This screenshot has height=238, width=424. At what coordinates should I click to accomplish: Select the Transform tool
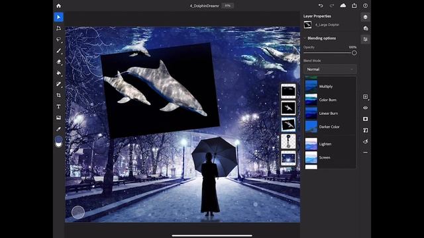coord(59,28)
